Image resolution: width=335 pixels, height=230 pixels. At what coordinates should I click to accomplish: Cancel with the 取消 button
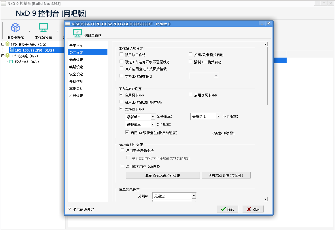[x=253, y=209]
